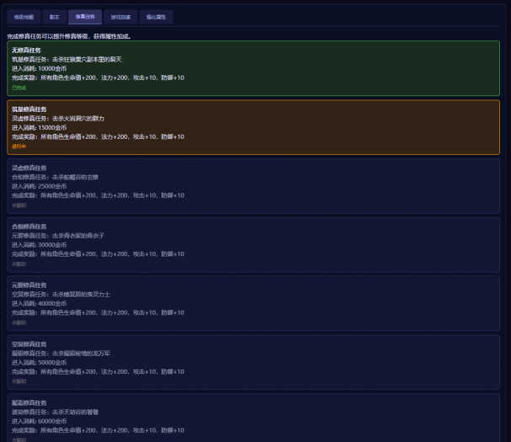Select the 元婴修真任务 card title
The image size is (511, 442).
tap(29, 285)
